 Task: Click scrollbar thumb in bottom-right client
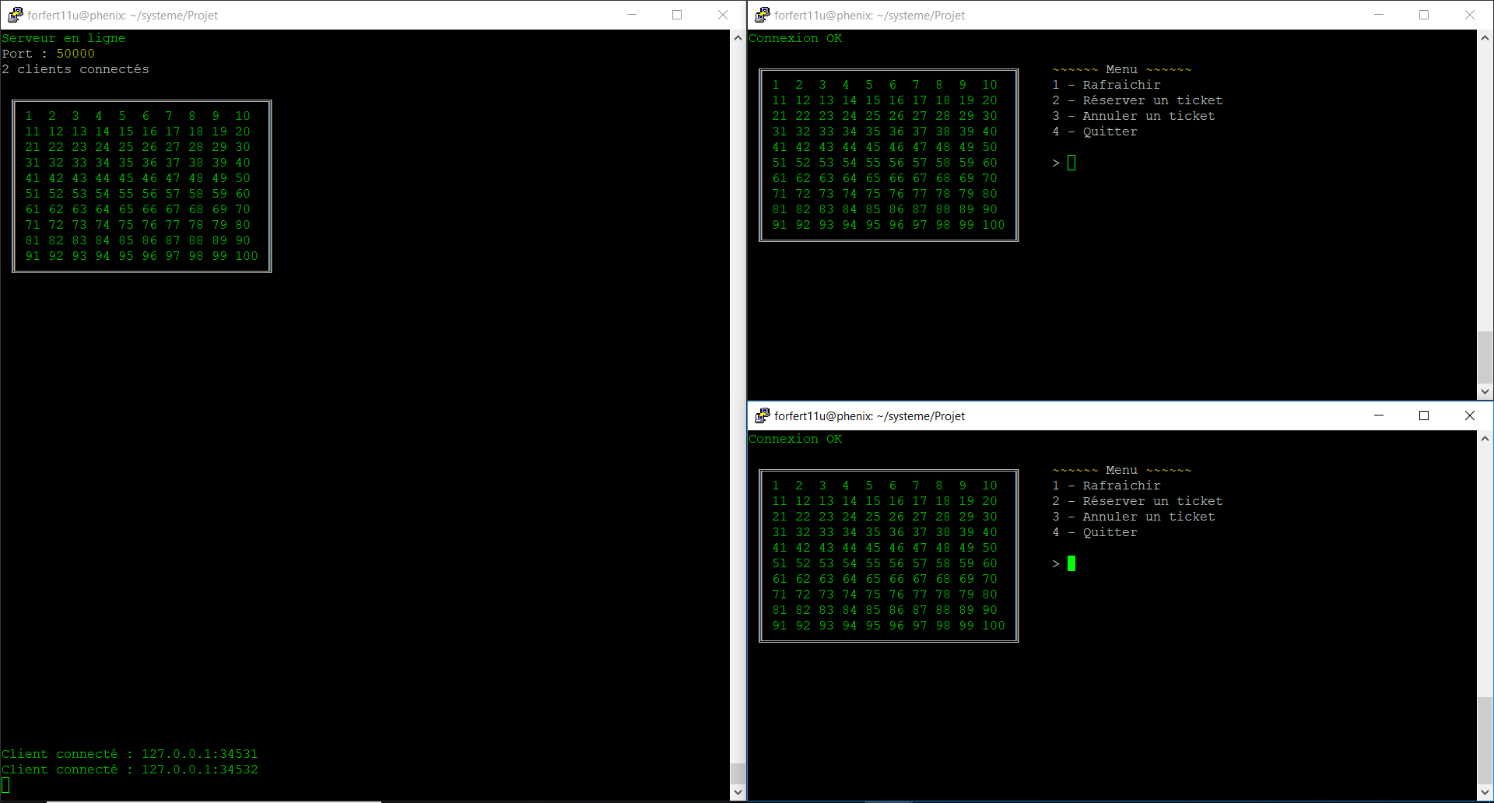tap(1485, 742)
